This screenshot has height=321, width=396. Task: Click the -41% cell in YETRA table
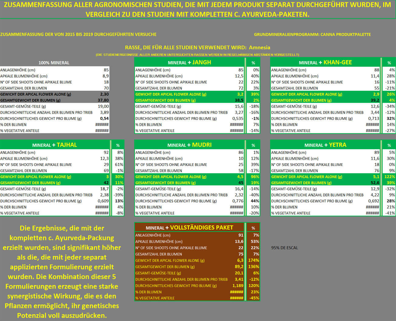(x=390, y=213)
